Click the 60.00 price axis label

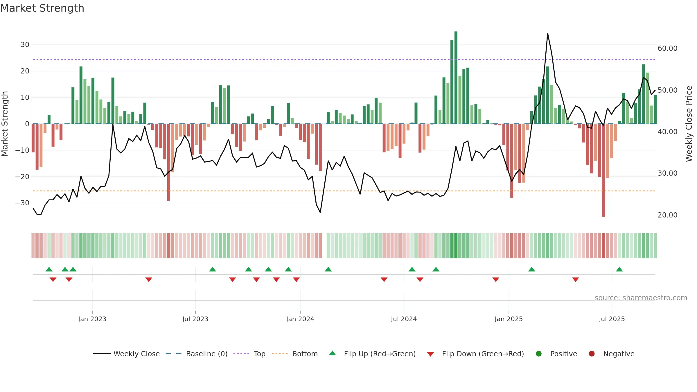667,48
